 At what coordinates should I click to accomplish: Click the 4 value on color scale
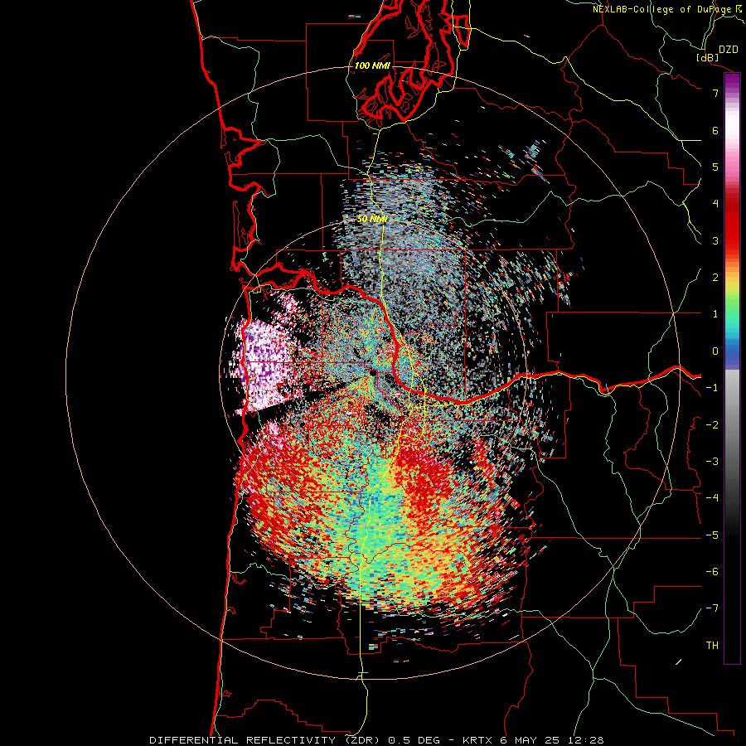[715, 204]
